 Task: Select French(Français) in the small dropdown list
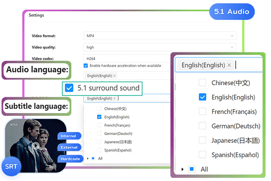(x=99, y=125)
